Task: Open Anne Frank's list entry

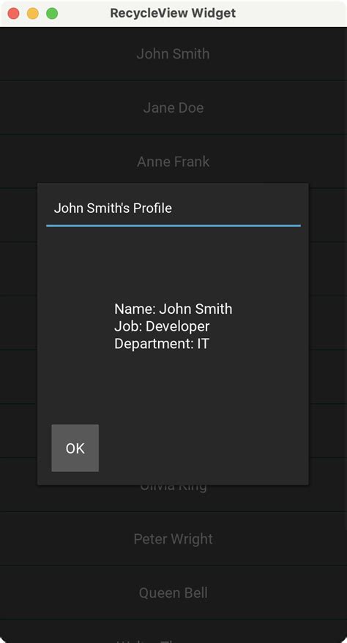Action: 173,161
